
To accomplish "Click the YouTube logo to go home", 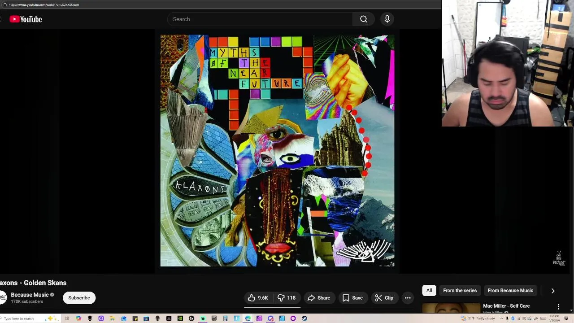I will click(x=26, y=19).
